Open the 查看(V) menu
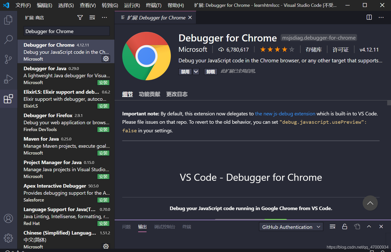The width and height of the screenshot is (391, 252). pyautogui.click(x=88, y=5)
